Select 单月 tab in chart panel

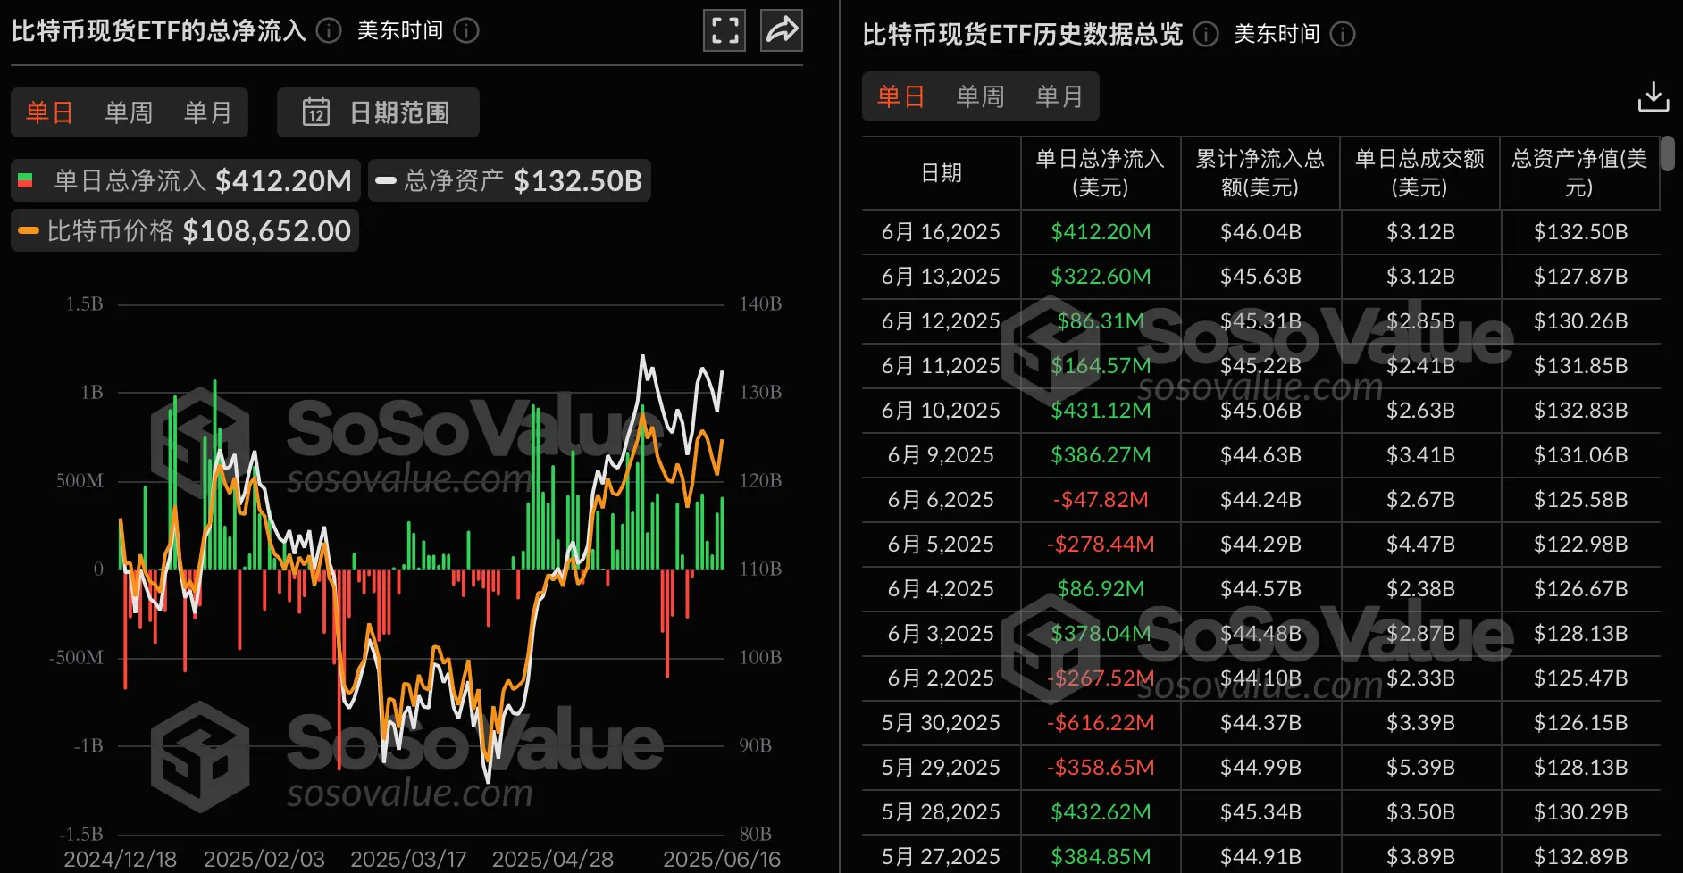tap(207, 112)
